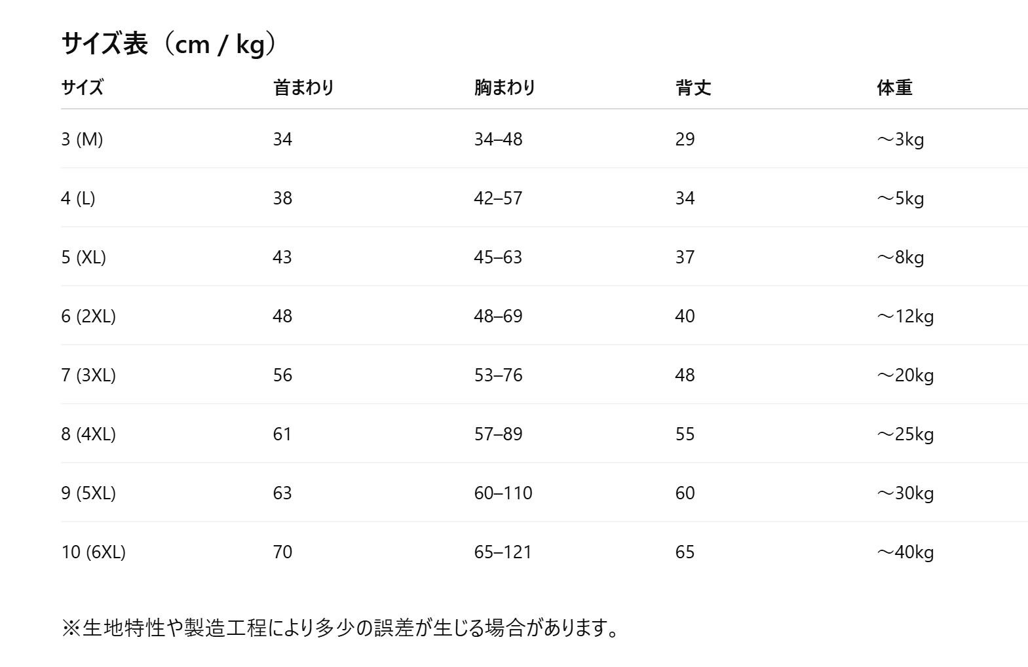Select the 34–48 chest range cell
The image size is (1028, 667).
click(498, 139)
